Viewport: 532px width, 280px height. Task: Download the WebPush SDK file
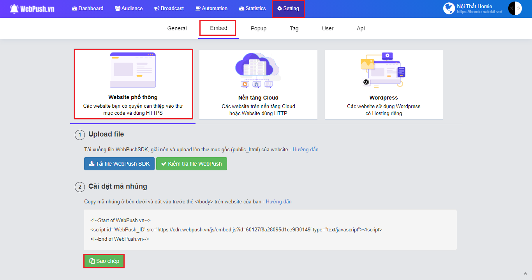coord(119,164)
